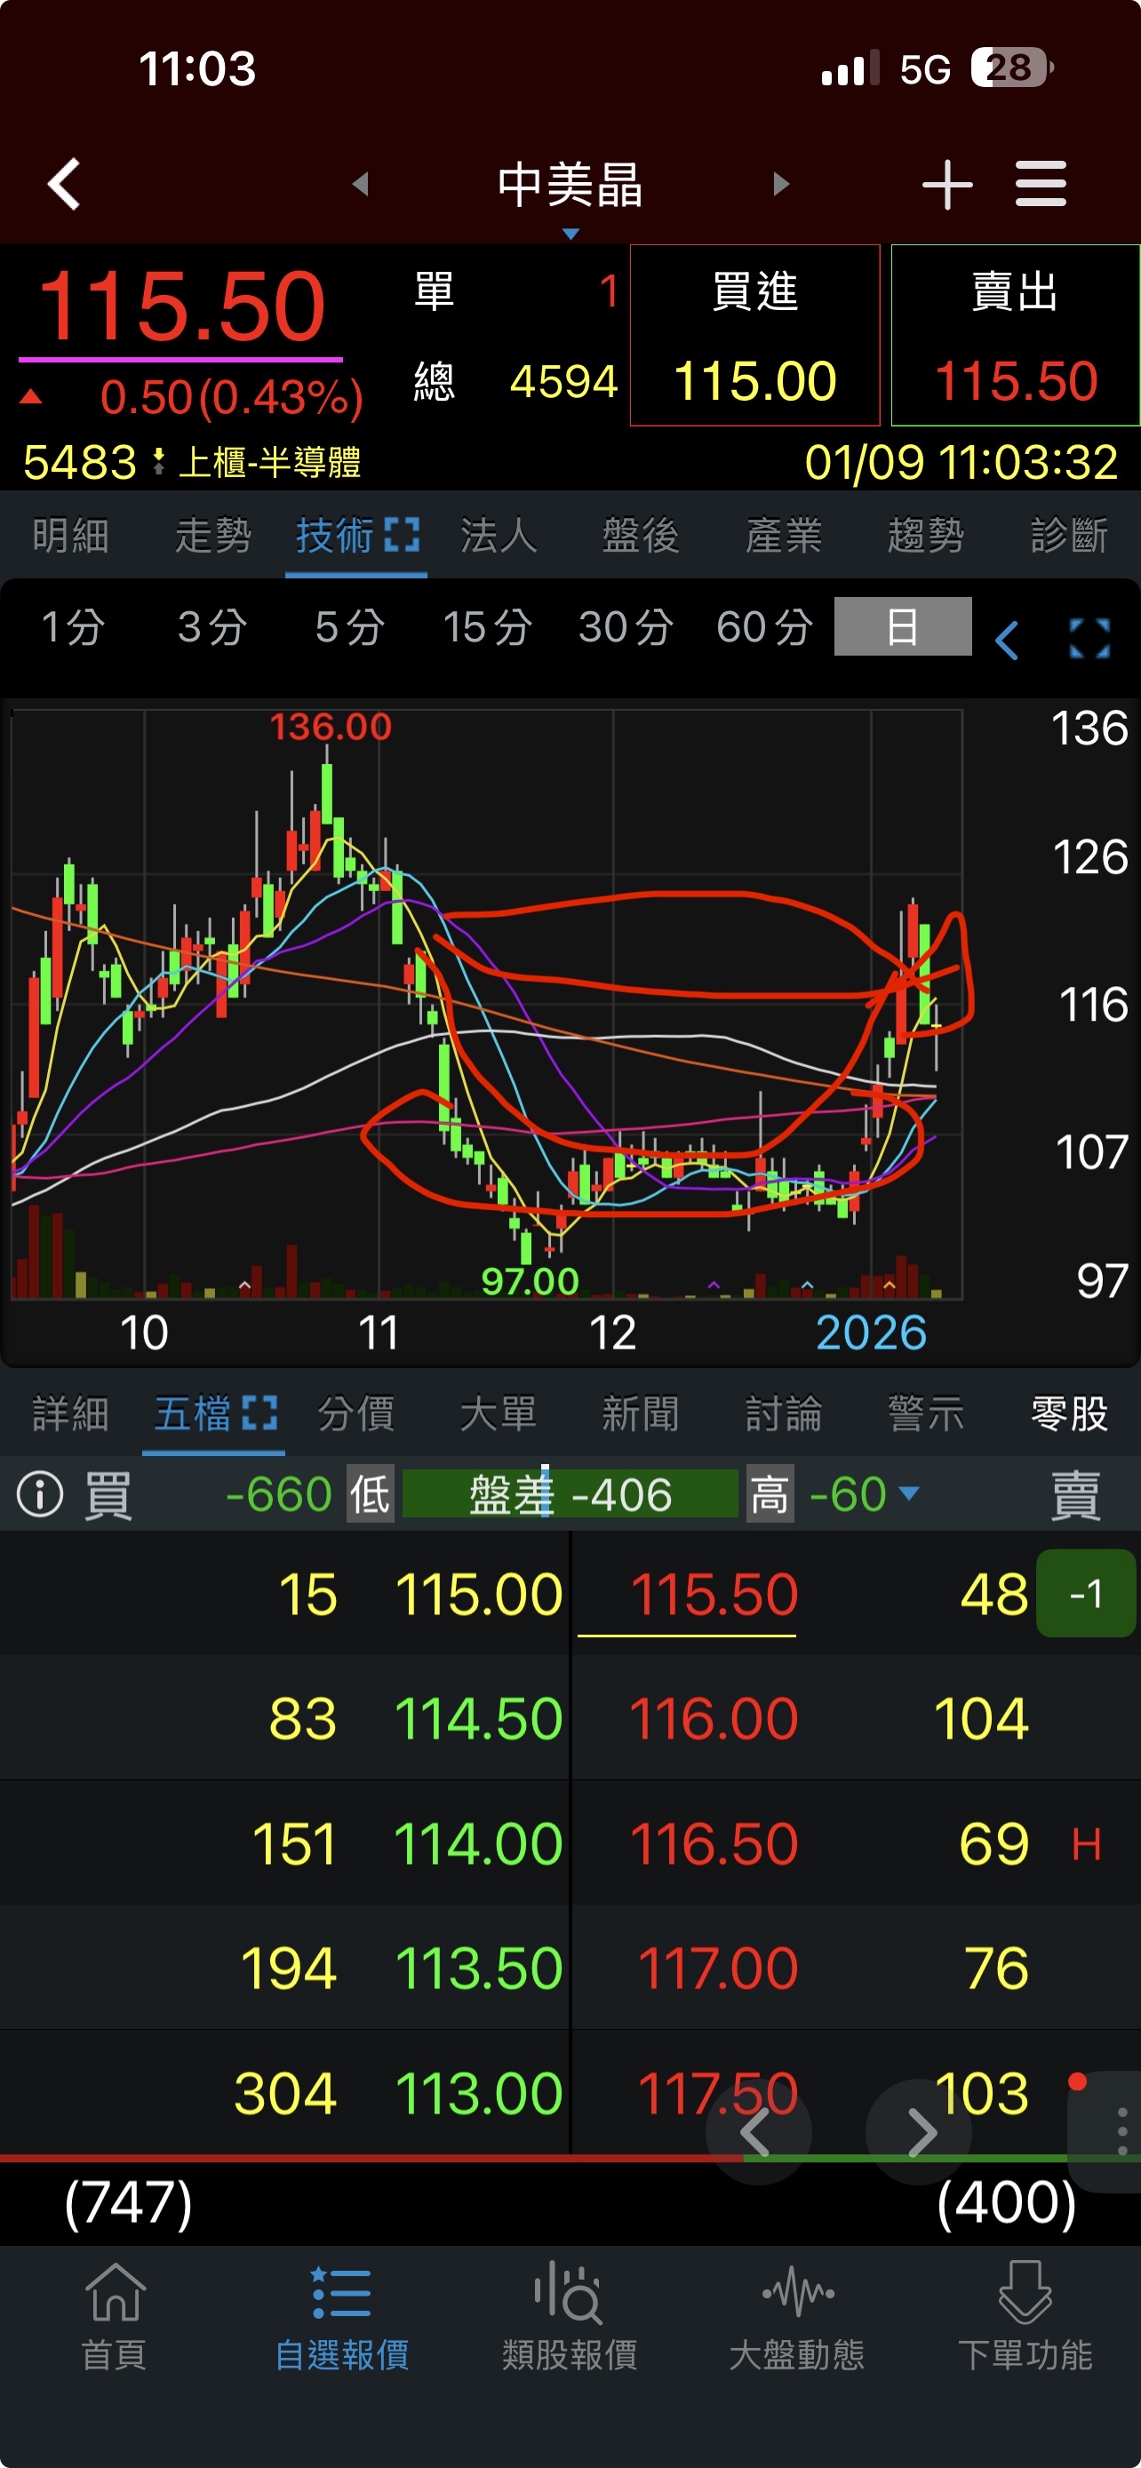The image size is (1141, 2468).
Task: Expand 技術 chart with its fullscreen icon
Action: [402, 535]
